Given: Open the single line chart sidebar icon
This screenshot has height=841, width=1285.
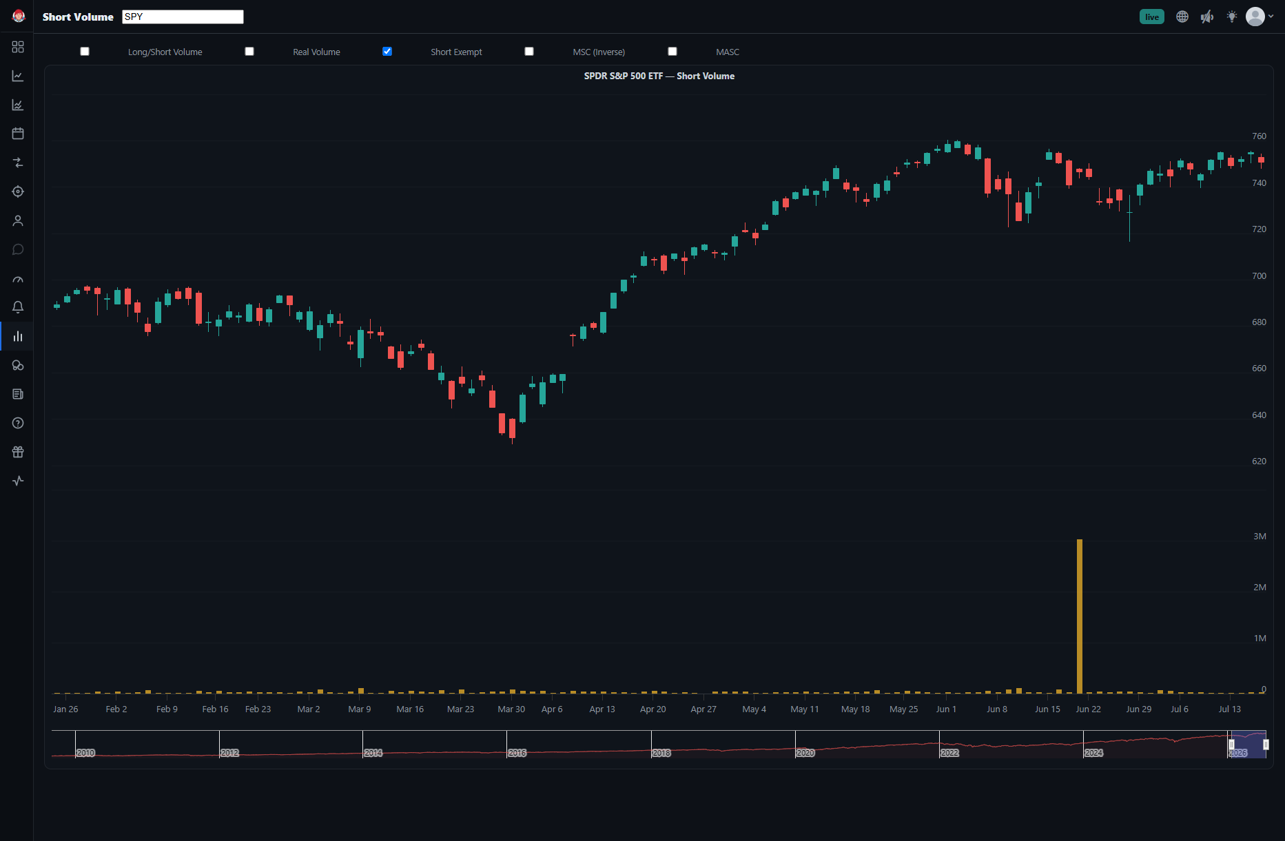Looking at the screenshot, I should [x=18, y=76].
